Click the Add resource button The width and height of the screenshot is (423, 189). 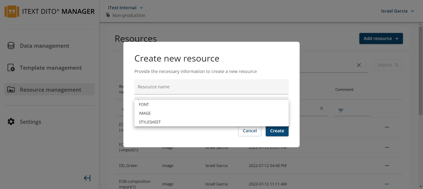coord(381,38)
